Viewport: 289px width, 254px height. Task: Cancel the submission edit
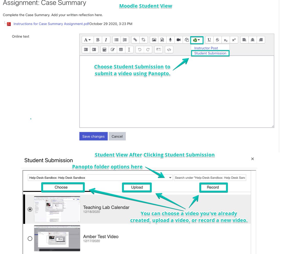(117, 136)
